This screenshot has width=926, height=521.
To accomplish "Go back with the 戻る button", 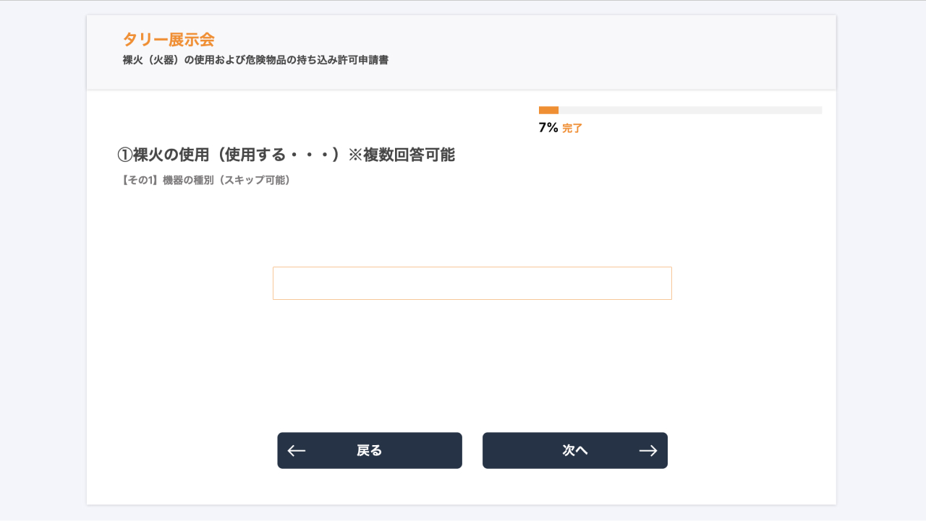I will pos(370,451).
